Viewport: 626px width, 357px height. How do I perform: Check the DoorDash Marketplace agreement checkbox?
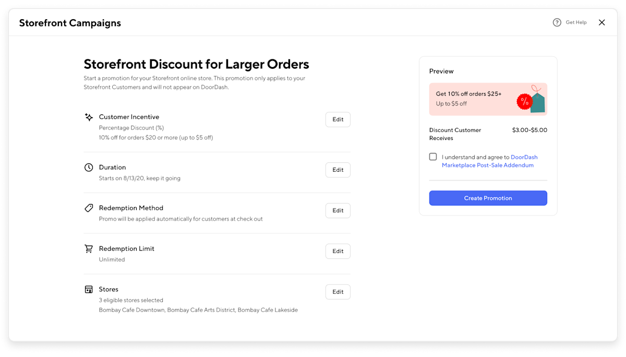pyautogui.click(x=433, y=156)
